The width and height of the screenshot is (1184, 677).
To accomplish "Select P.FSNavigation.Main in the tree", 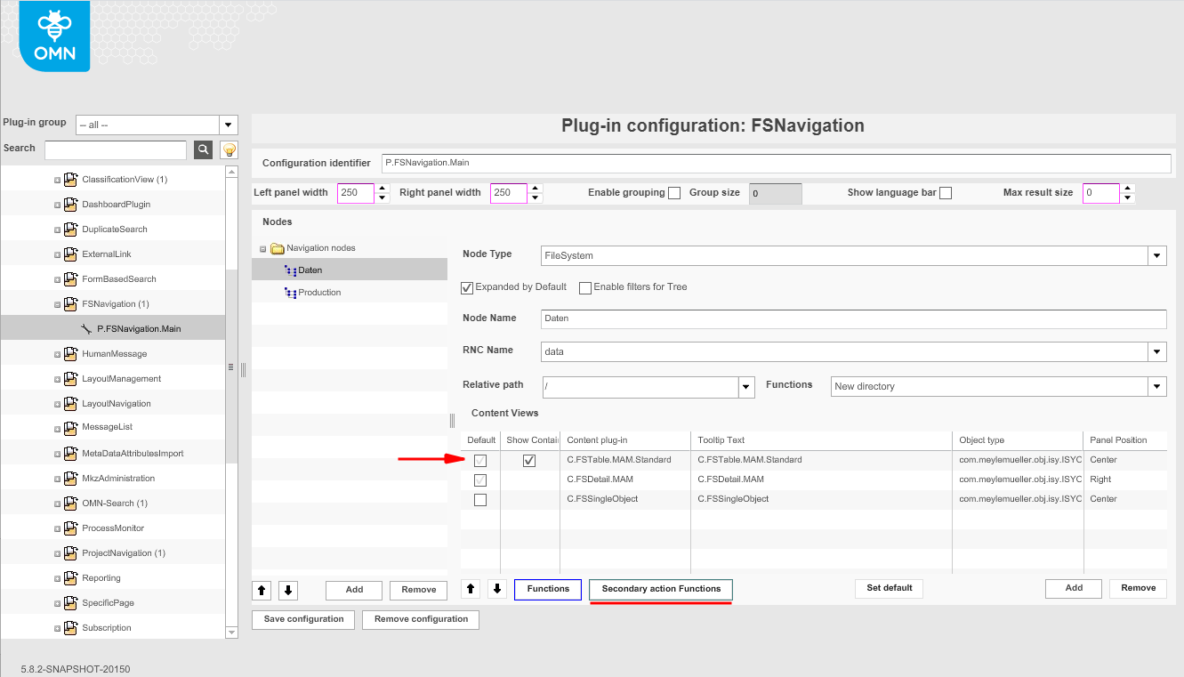I will click(x=139, y=329).
